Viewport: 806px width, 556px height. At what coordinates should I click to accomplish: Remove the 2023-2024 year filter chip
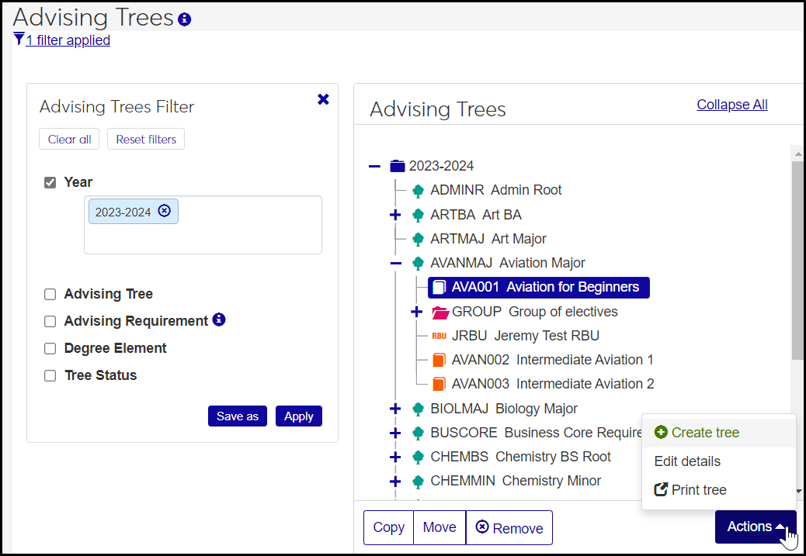[x=164, y=211]
